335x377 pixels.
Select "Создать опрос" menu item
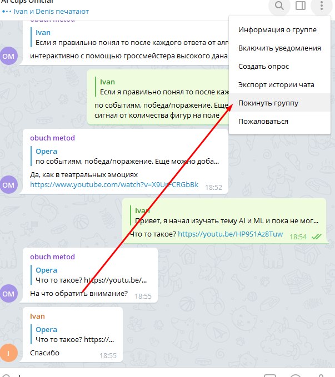(x=279, y=67)
